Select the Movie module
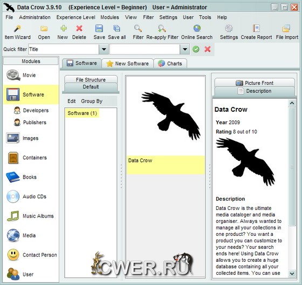Image resolution: width=302 pixels, height=285 pixels. tap(31, 75)
